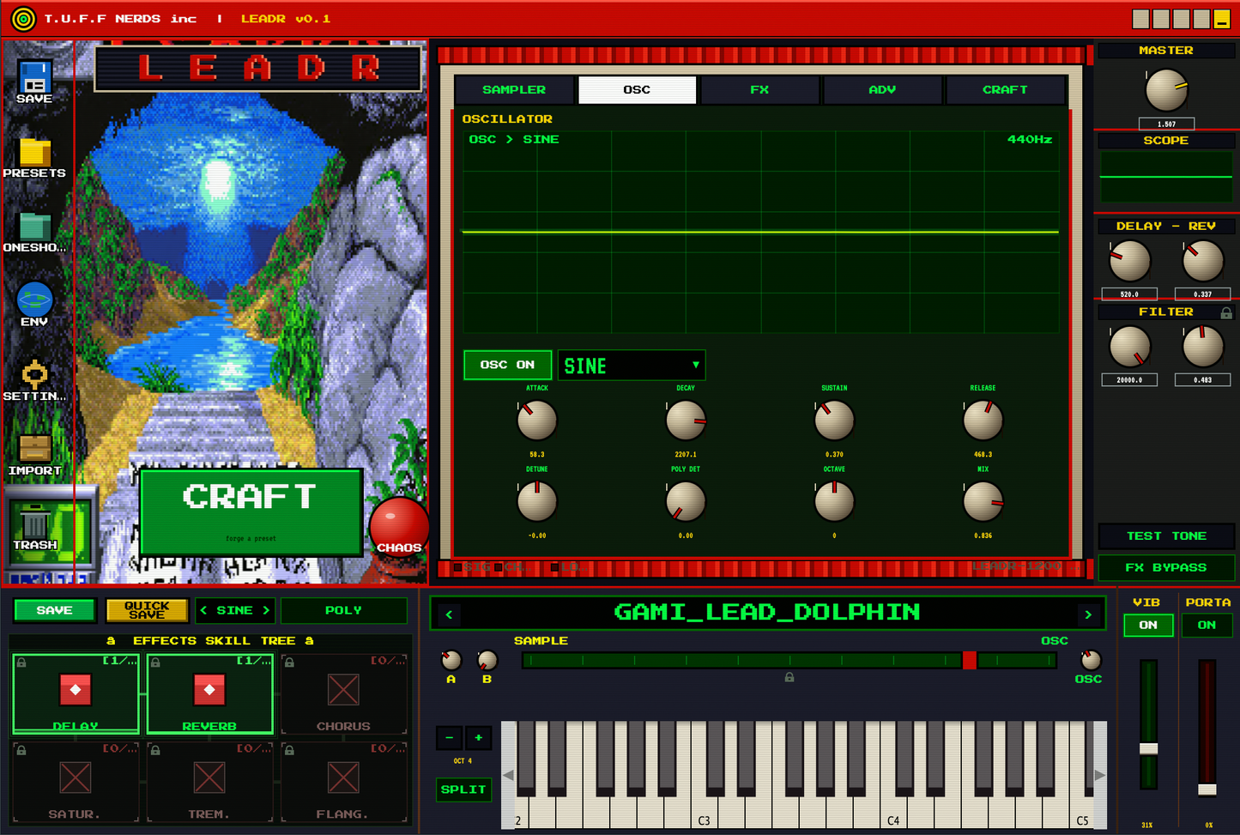The width and height of the screenshot is (1240, 835).
Task: Decrease octave with minus button
Action: 449,737
